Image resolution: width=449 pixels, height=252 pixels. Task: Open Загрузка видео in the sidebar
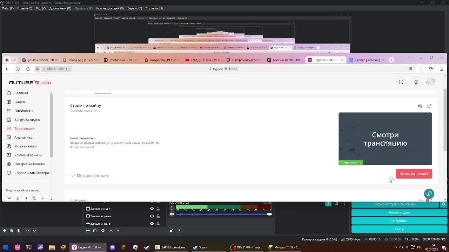[x=27, y=120]
